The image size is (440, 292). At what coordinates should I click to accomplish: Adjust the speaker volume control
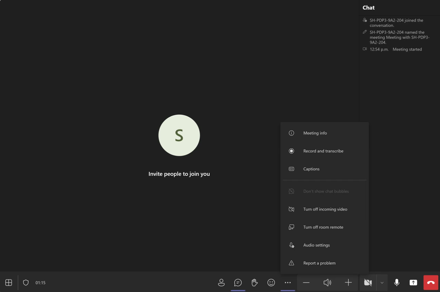click(x=327, y=283)
